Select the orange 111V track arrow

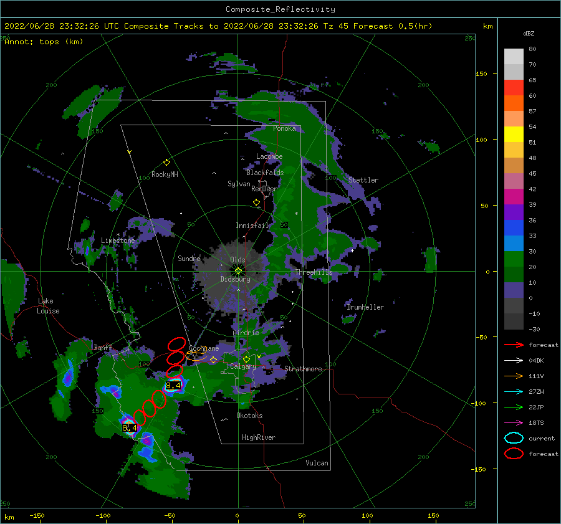pos(514,376)
